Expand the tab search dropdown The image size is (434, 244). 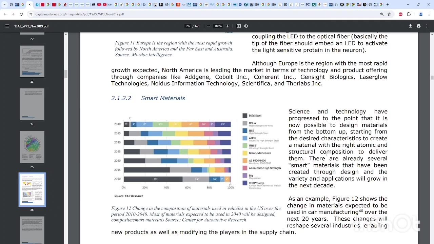click(4, 4)
